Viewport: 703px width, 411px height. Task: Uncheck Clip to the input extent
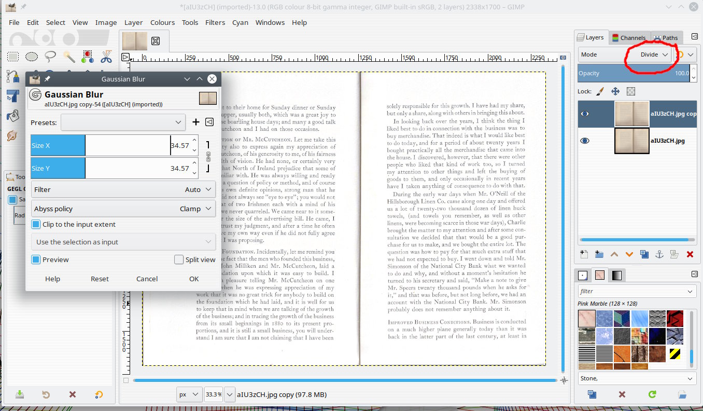click(36, 224)
